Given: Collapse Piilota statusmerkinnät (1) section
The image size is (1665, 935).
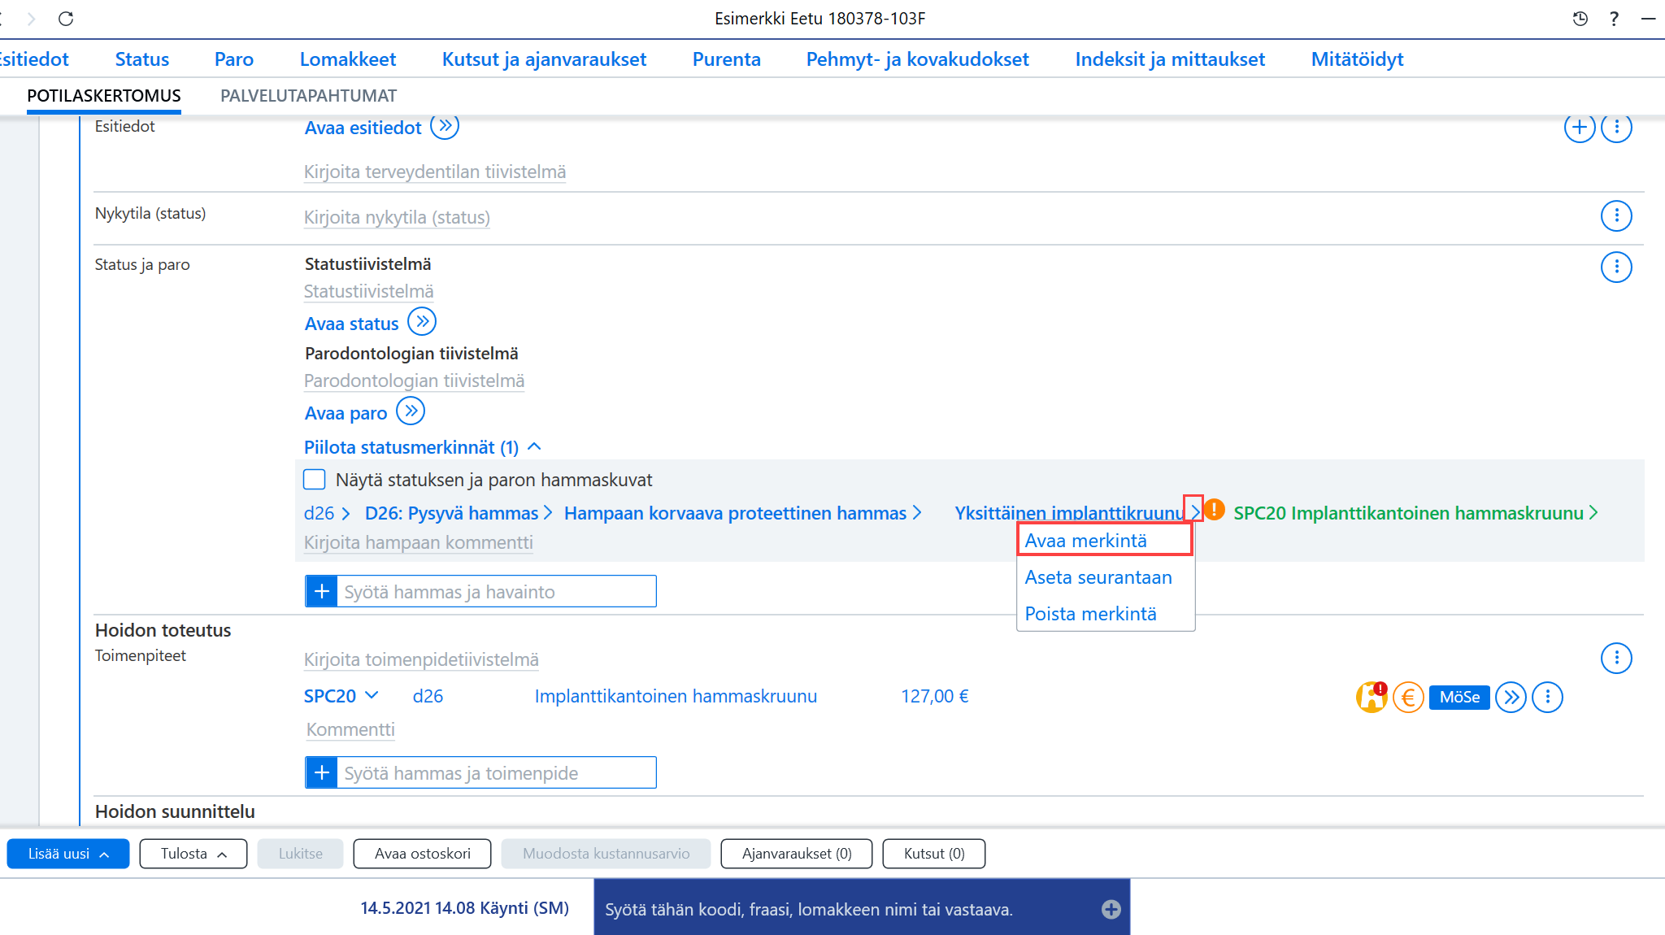Looking at the screenshot, I should click(422, 447).
